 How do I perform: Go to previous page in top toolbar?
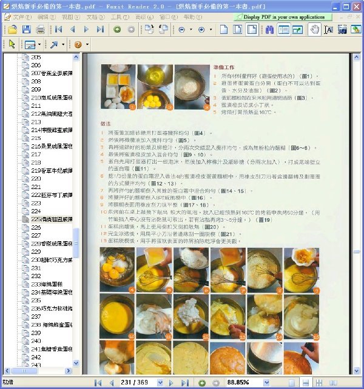(73, 30)
